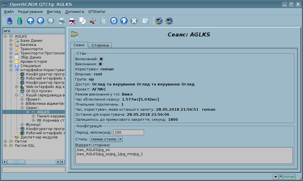Click the tree scrollbar left arrow
The image size is (303, 181).
coord(5,162)
